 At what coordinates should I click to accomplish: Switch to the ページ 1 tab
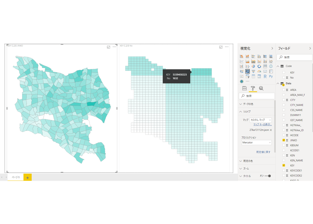(16, 177)
